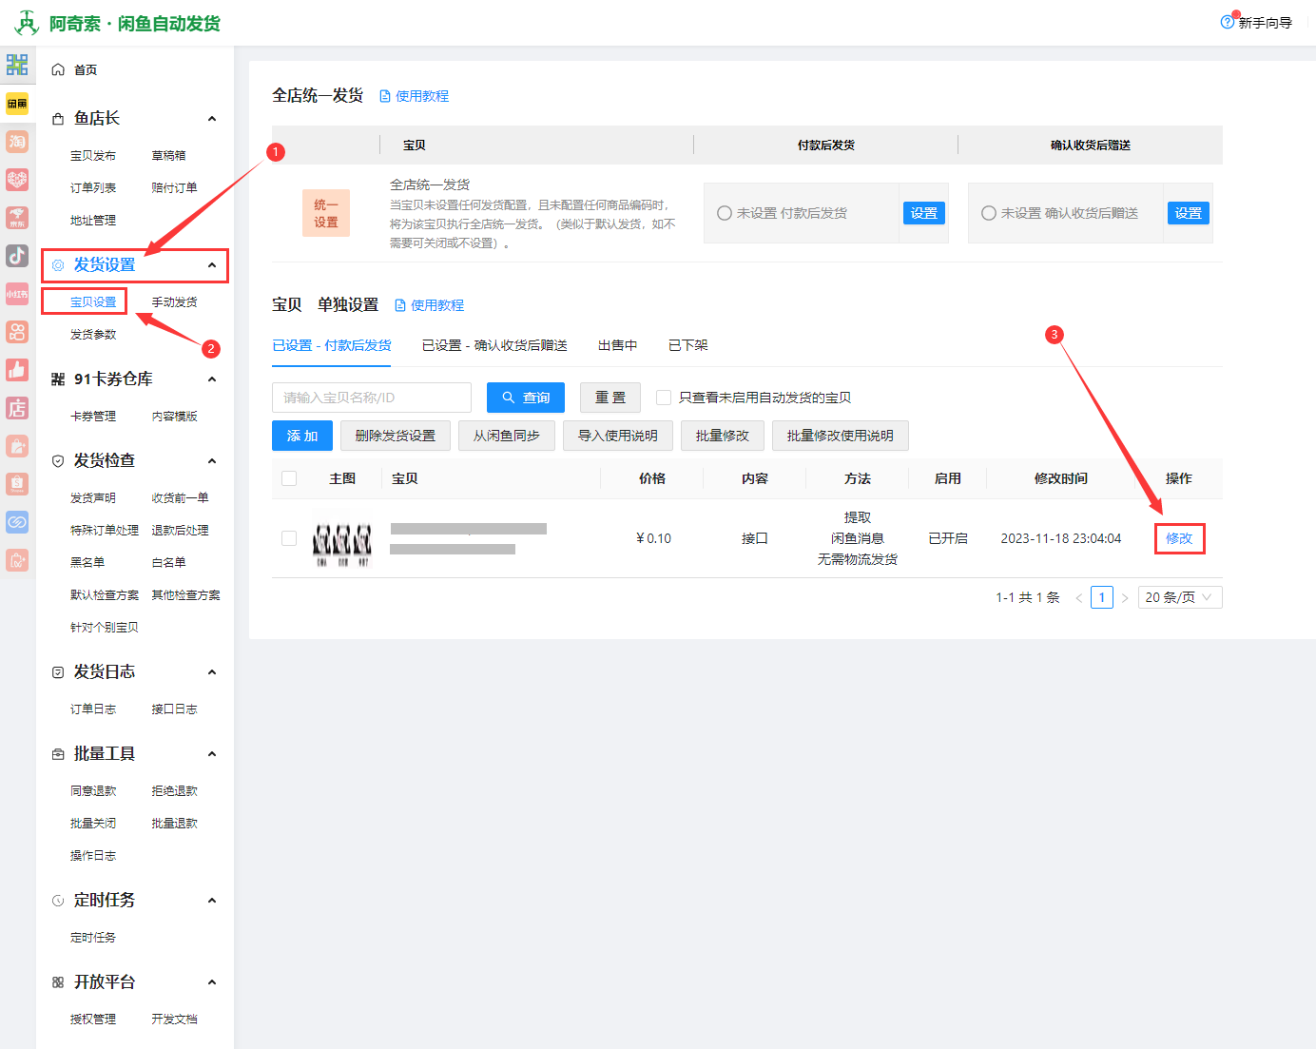Screen dimensions: 1316x1049
Task: Collapse the 鱼店长 menu section
Action: pyautogui.click(x=212, y=119)
